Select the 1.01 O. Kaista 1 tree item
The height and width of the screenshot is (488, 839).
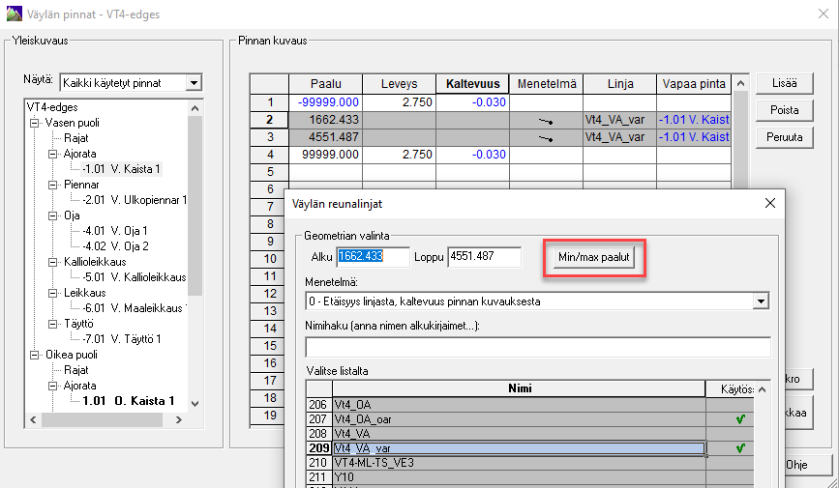(129, 401)
